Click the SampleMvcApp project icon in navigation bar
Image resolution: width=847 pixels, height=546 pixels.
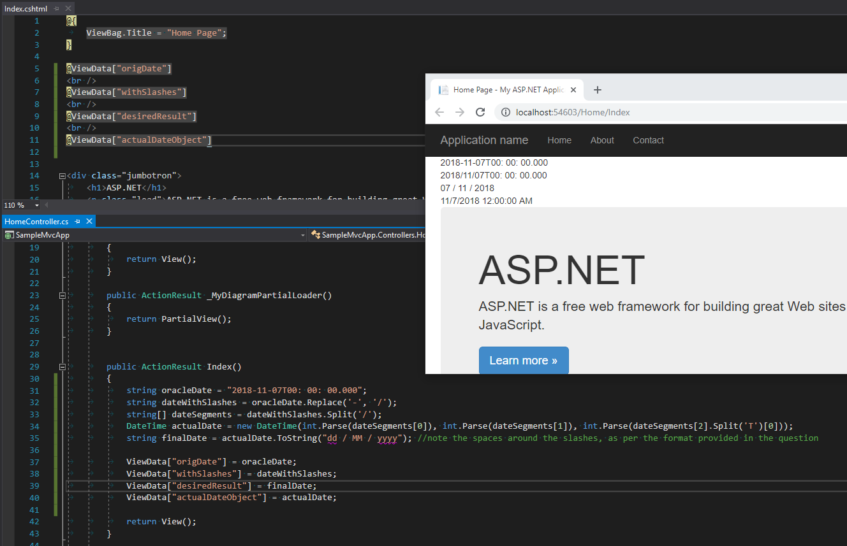(9, 235)
